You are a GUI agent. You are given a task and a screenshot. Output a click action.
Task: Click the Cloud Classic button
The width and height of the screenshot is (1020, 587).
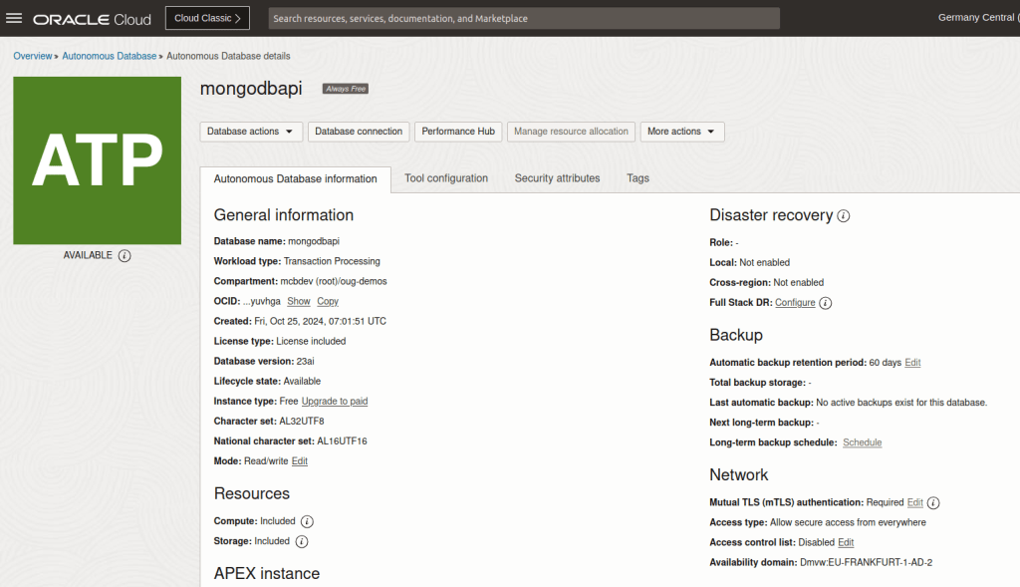207,18
